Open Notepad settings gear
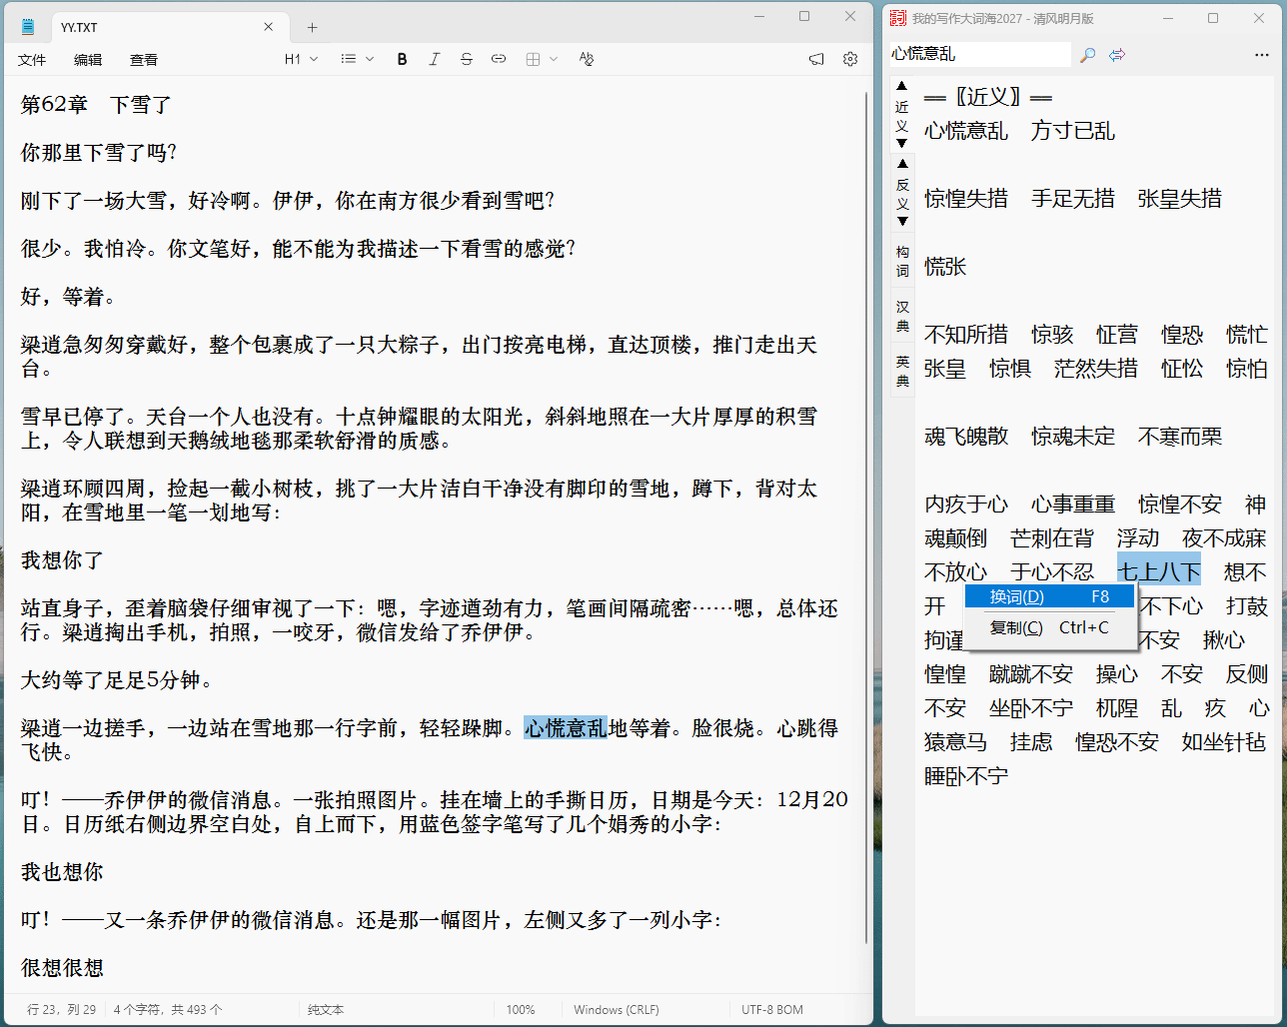 [x=850, y=59]
